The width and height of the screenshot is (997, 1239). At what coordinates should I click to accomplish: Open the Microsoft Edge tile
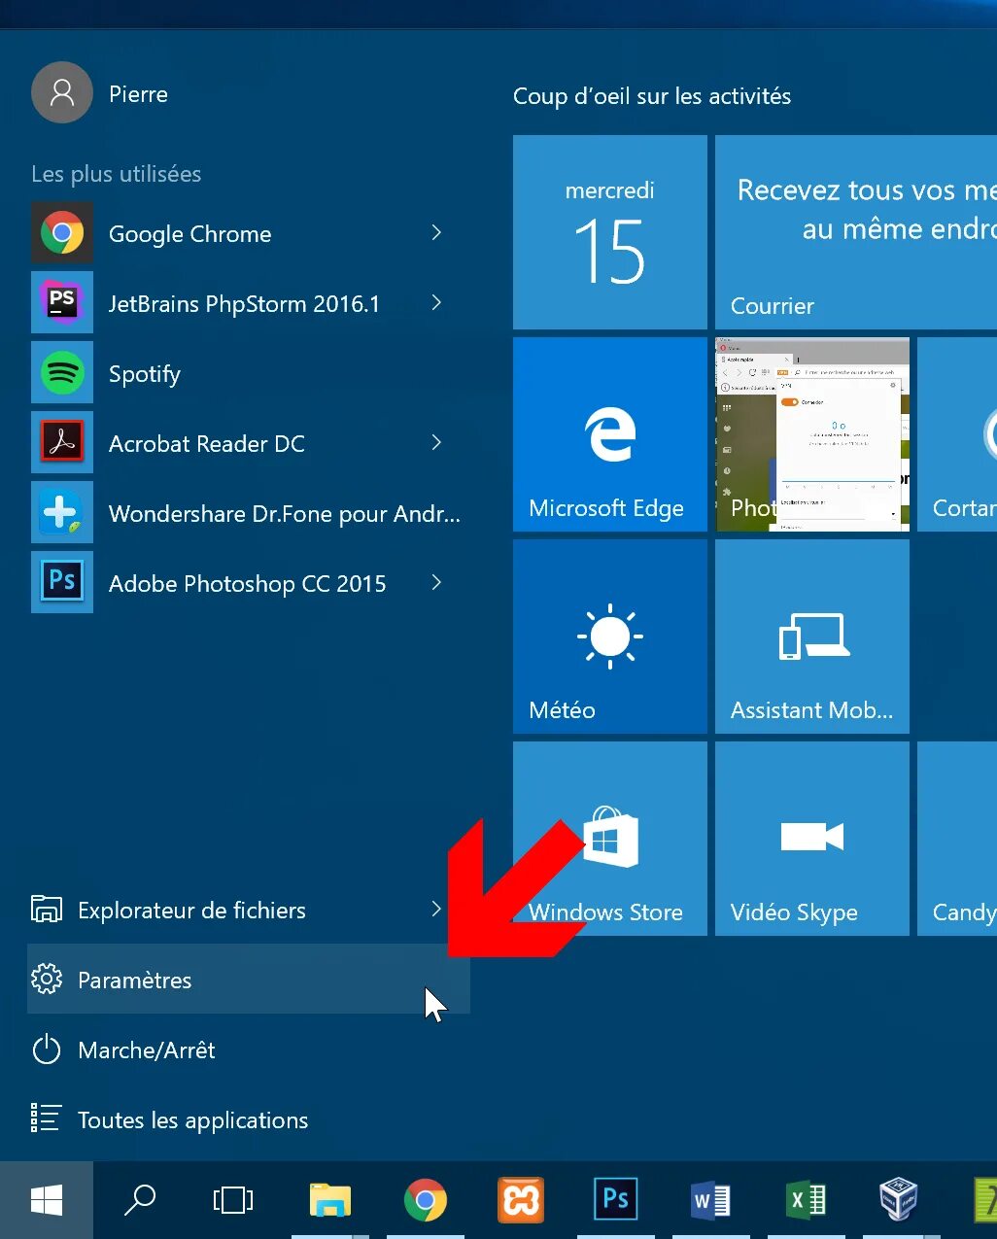pyautogui.click(x=610, y=434)
